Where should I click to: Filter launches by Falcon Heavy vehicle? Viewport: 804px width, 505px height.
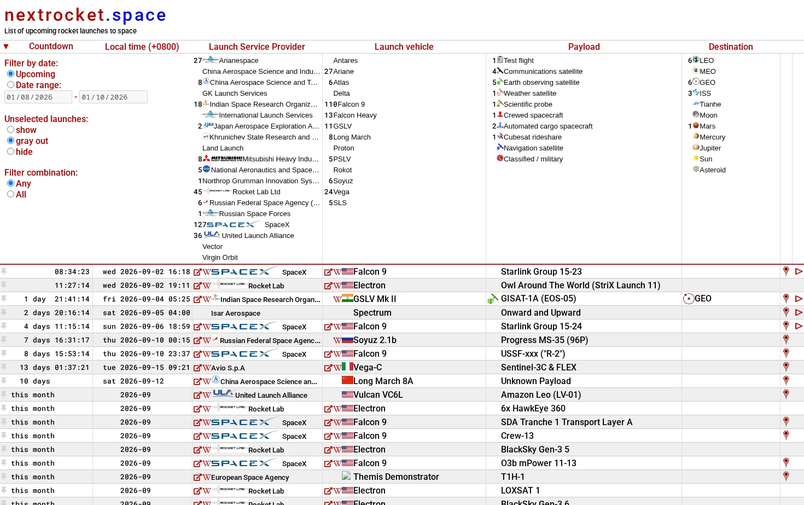click(x=355, y=115)
